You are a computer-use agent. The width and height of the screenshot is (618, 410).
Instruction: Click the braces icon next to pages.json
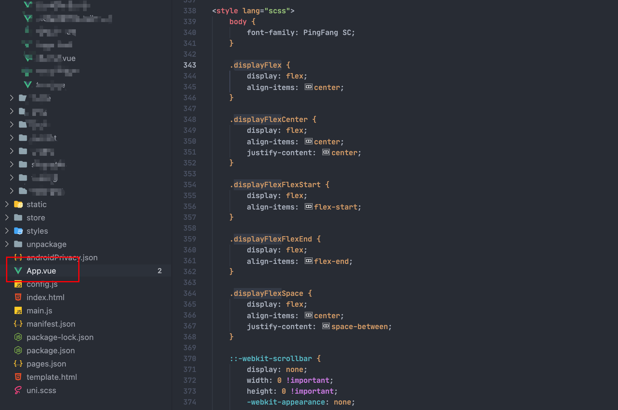18,364
